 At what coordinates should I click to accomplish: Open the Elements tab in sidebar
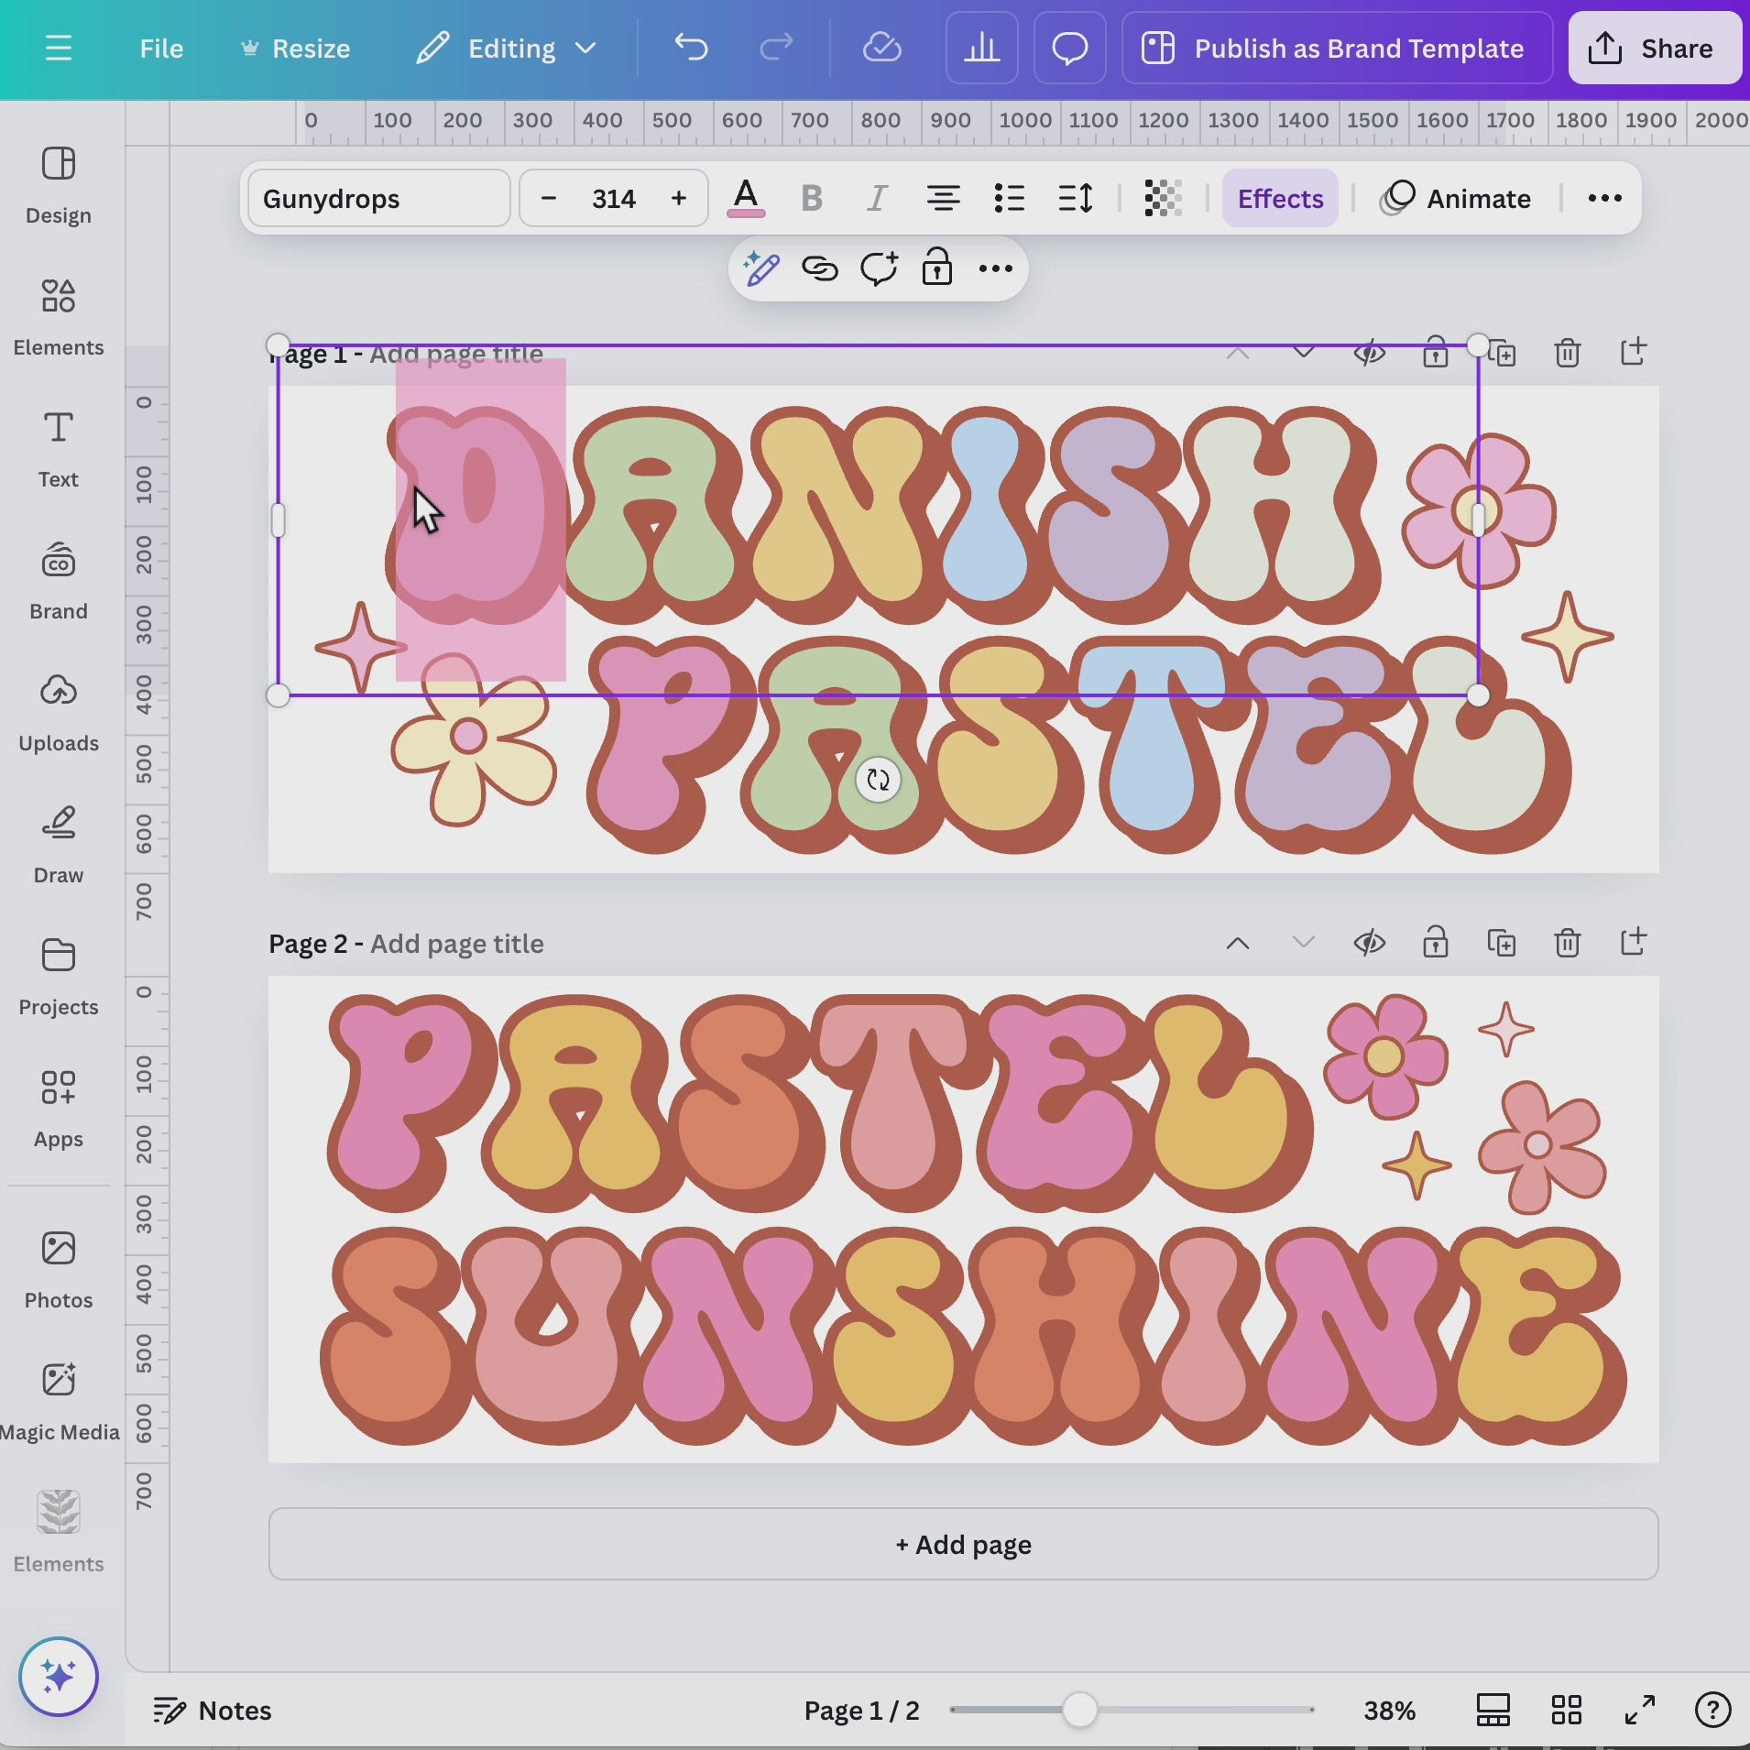click(59, 316)
